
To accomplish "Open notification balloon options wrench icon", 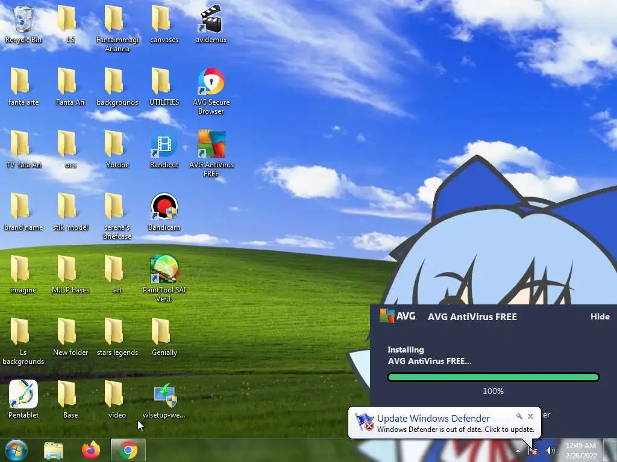I will coord(519,416).
